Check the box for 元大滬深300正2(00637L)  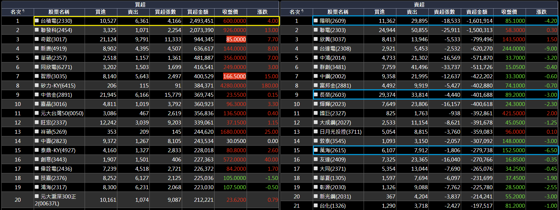click(37, 196)
